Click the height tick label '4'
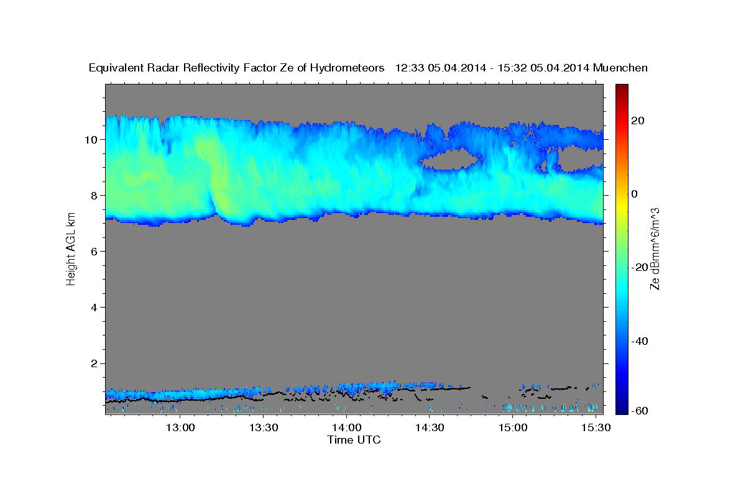Screen dimensions: 746x497 click(x=95, y=308)
